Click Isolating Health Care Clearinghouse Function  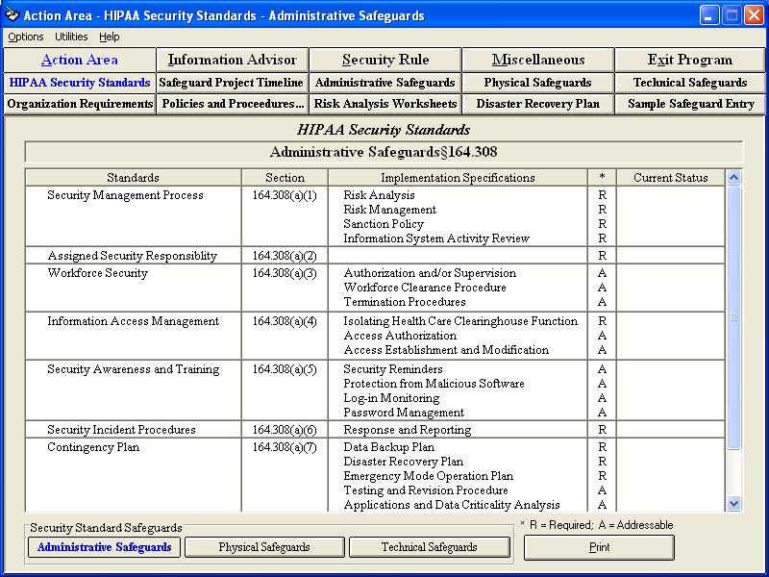460,321
